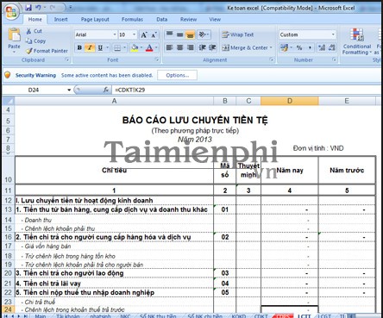Toggle Underline formatting

[x=100, y=47]
